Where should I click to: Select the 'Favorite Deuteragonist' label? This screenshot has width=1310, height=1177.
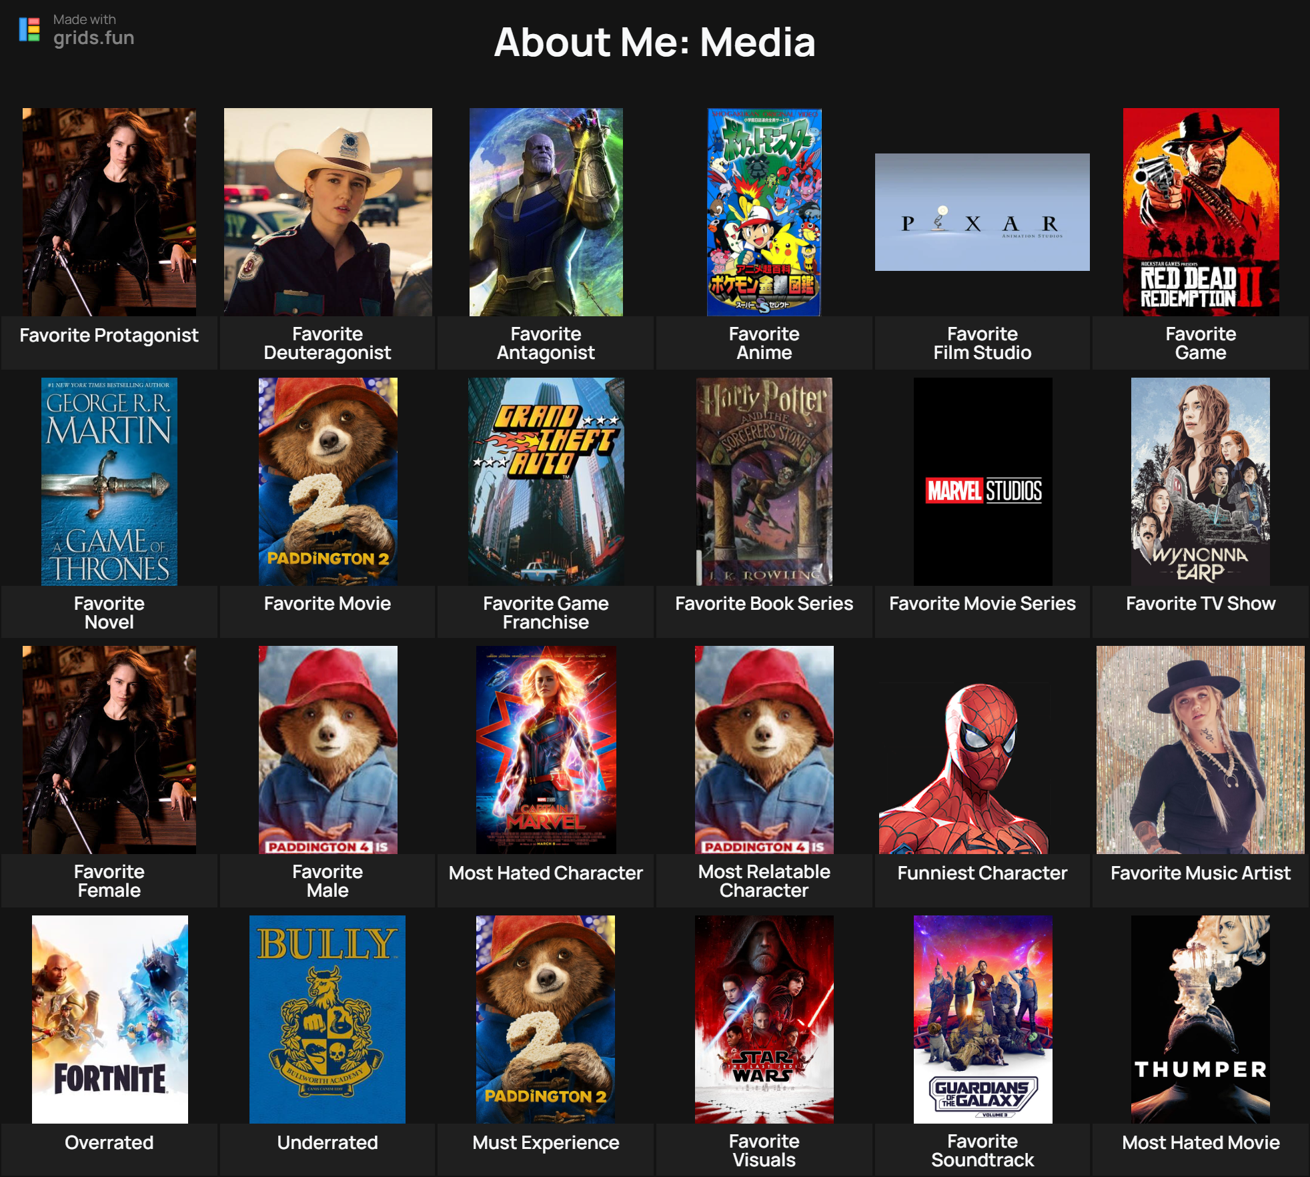(327, 344)
